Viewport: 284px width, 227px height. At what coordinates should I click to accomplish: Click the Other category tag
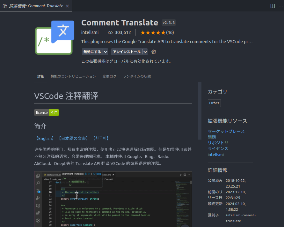coord(214,103)
